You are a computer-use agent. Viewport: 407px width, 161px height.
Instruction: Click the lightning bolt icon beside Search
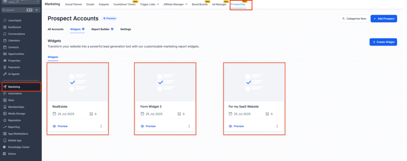click(x=37, y=10)
